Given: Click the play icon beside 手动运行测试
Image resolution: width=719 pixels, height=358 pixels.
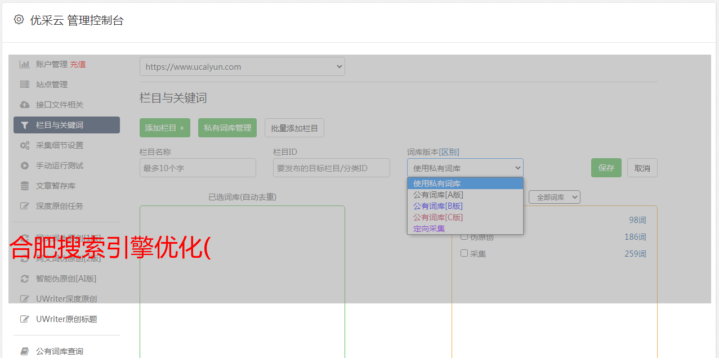Looking at the screenshot, I should coord(25,165).
